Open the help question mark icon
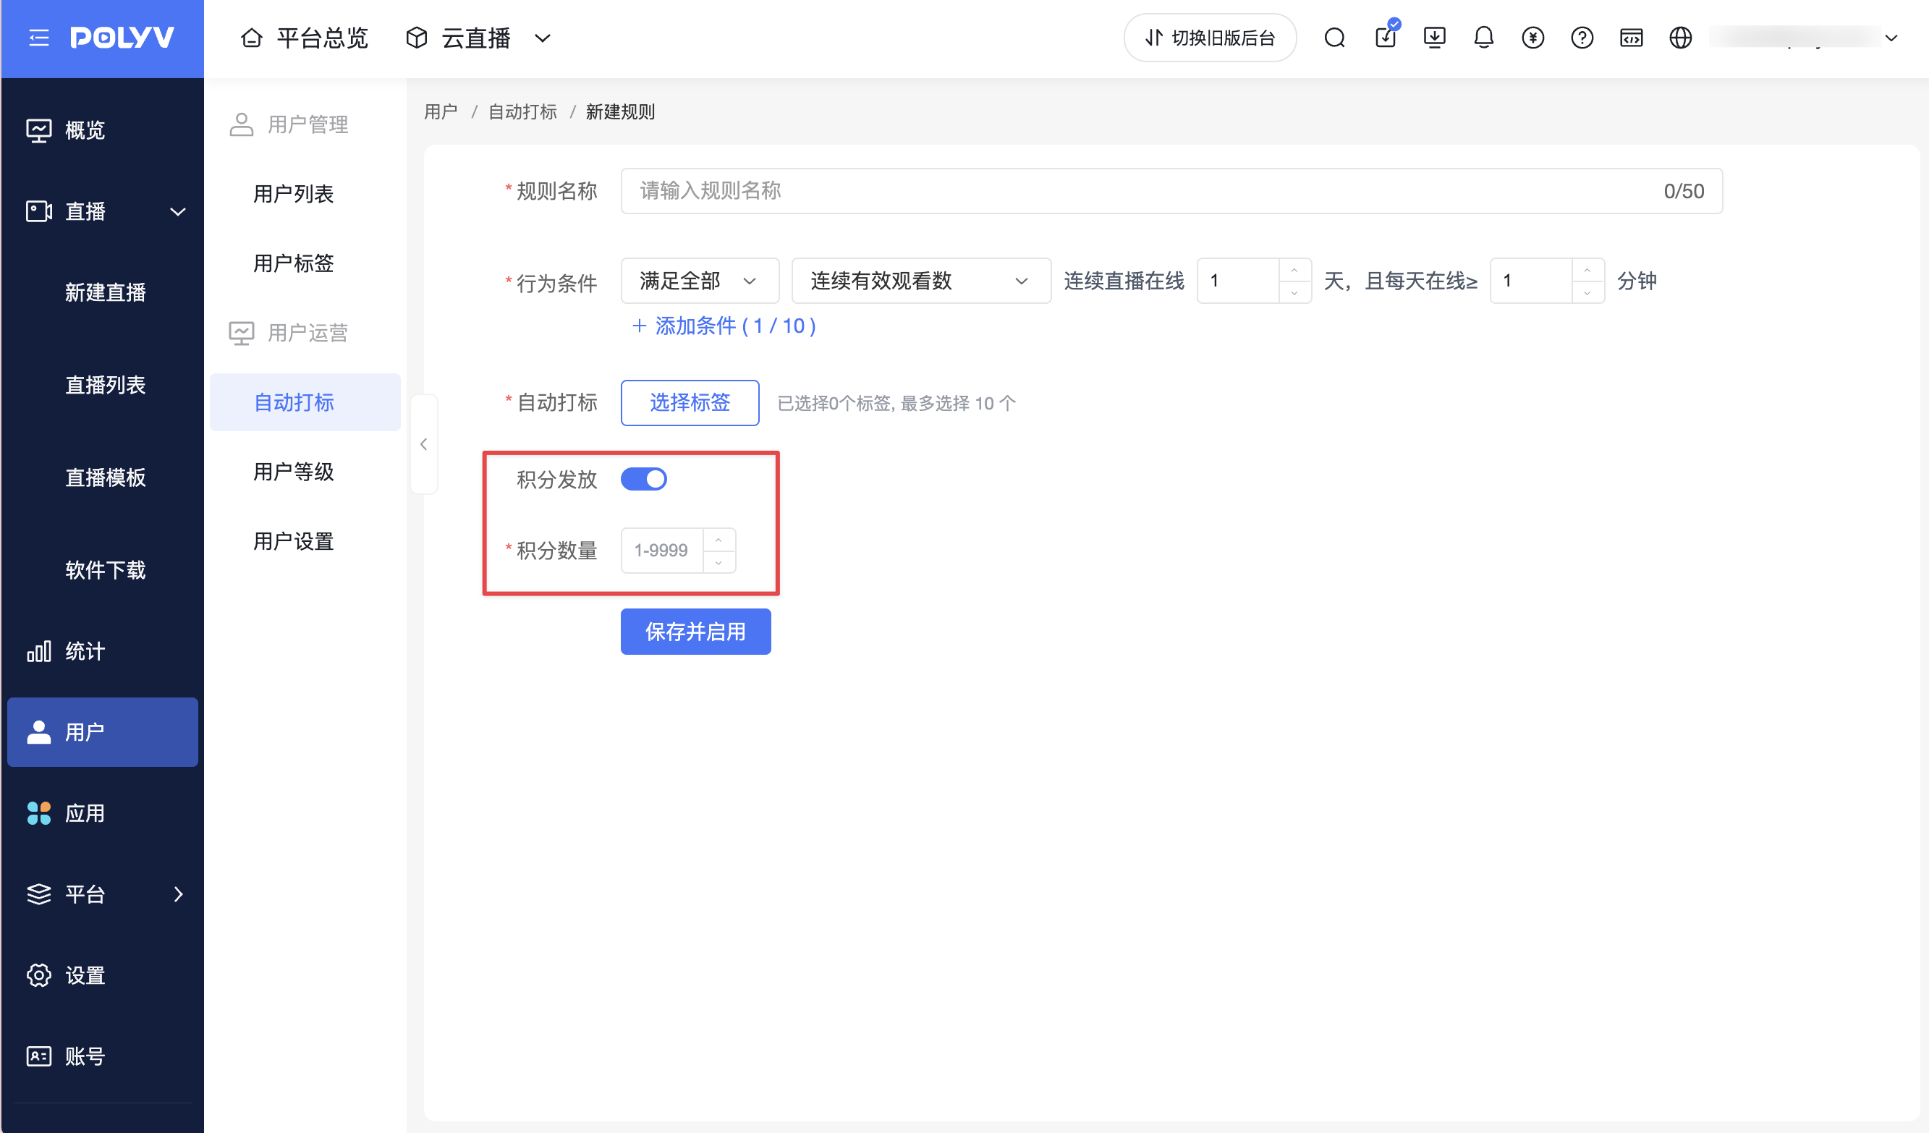This screenshot has width=1929, height=1133. pyautogui.click(x=1582, y=38)
